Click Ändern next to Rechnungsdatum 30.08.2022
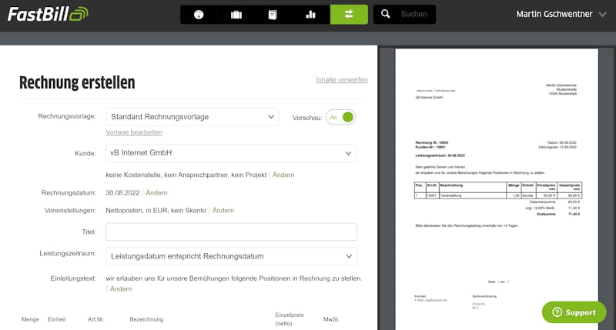 tap(156, 192)
